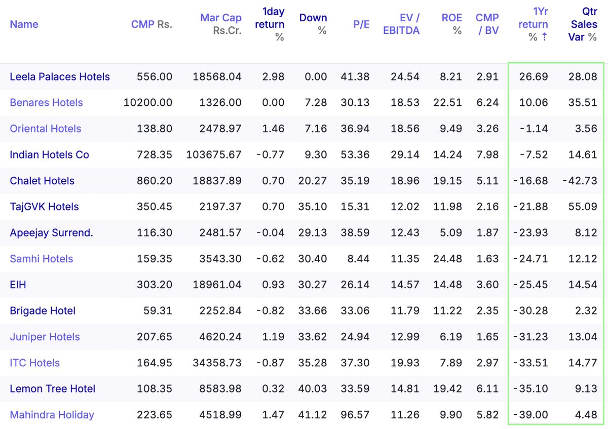Select CMP/BV value 7.98
The image size is (608, 429).
pyautogui.click(x=488, y=155)
